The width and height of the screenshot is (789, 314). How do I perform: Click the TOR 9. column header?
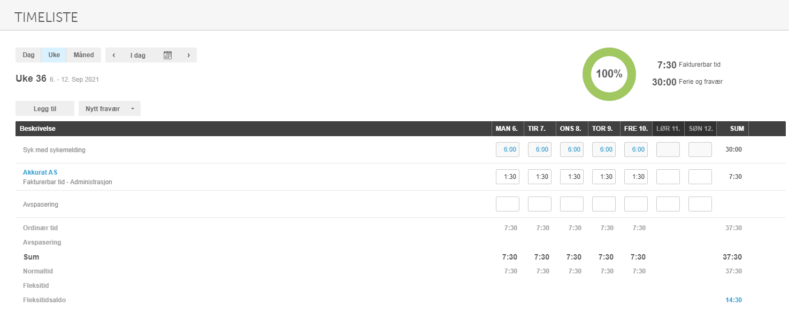(604, 129)
